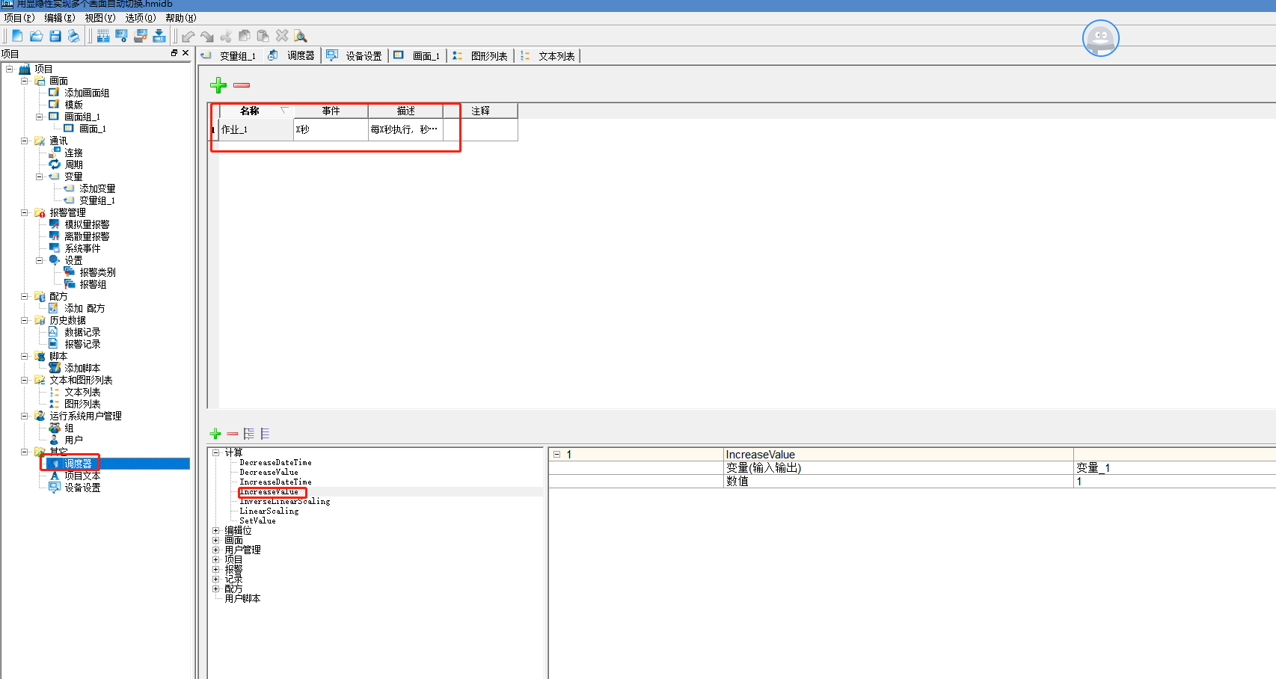
Task: Select SetValue in the function list
Action: (x=257, y=520)
